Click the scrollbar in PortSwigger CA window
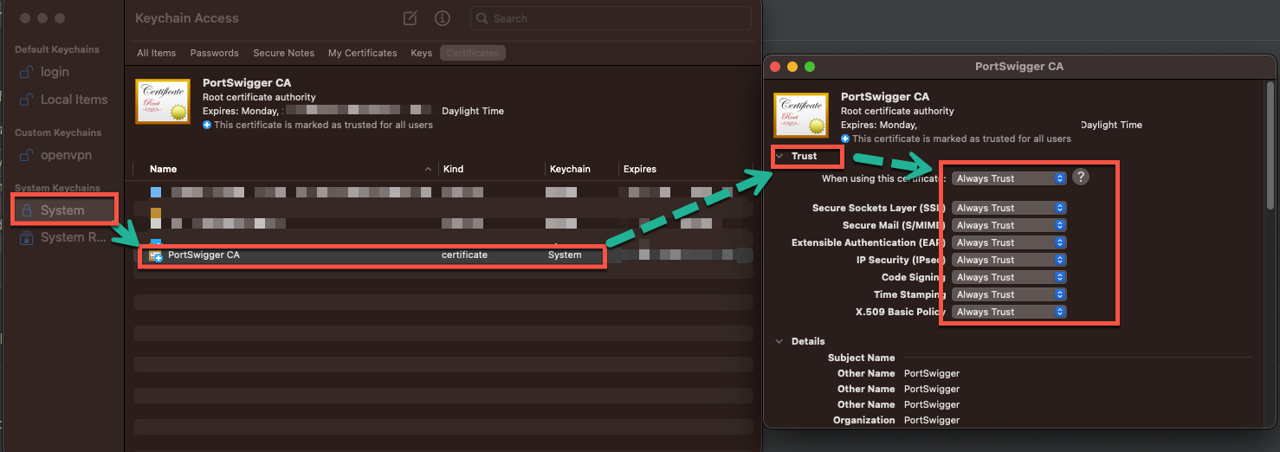 1270,145
